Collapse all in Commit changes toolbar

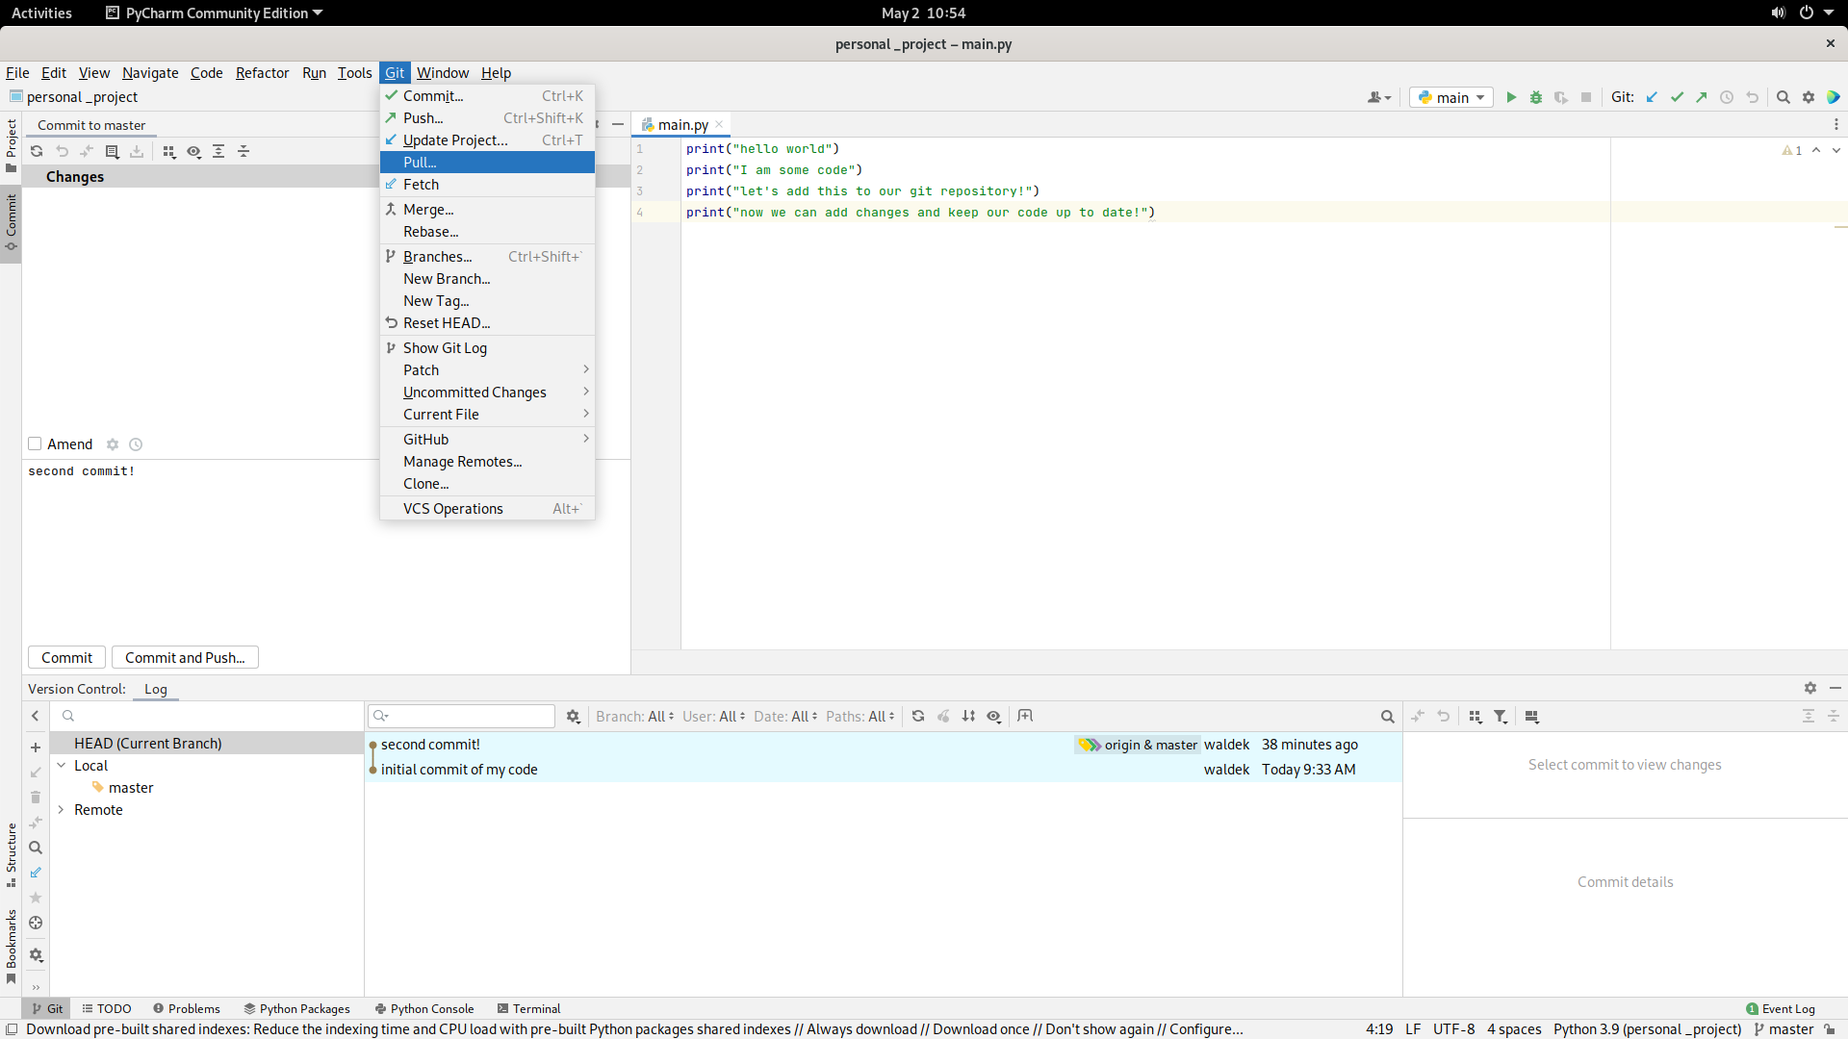[x=244, y=151]
